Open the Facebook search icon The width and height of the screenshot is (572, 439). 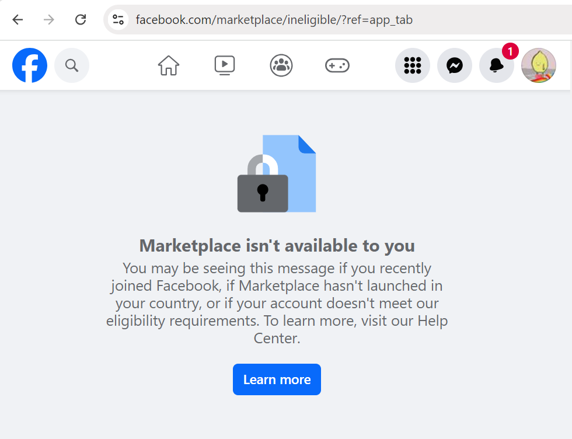[x=72, y=65]
